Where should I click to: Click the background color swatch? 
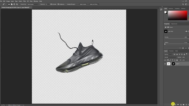167,13
